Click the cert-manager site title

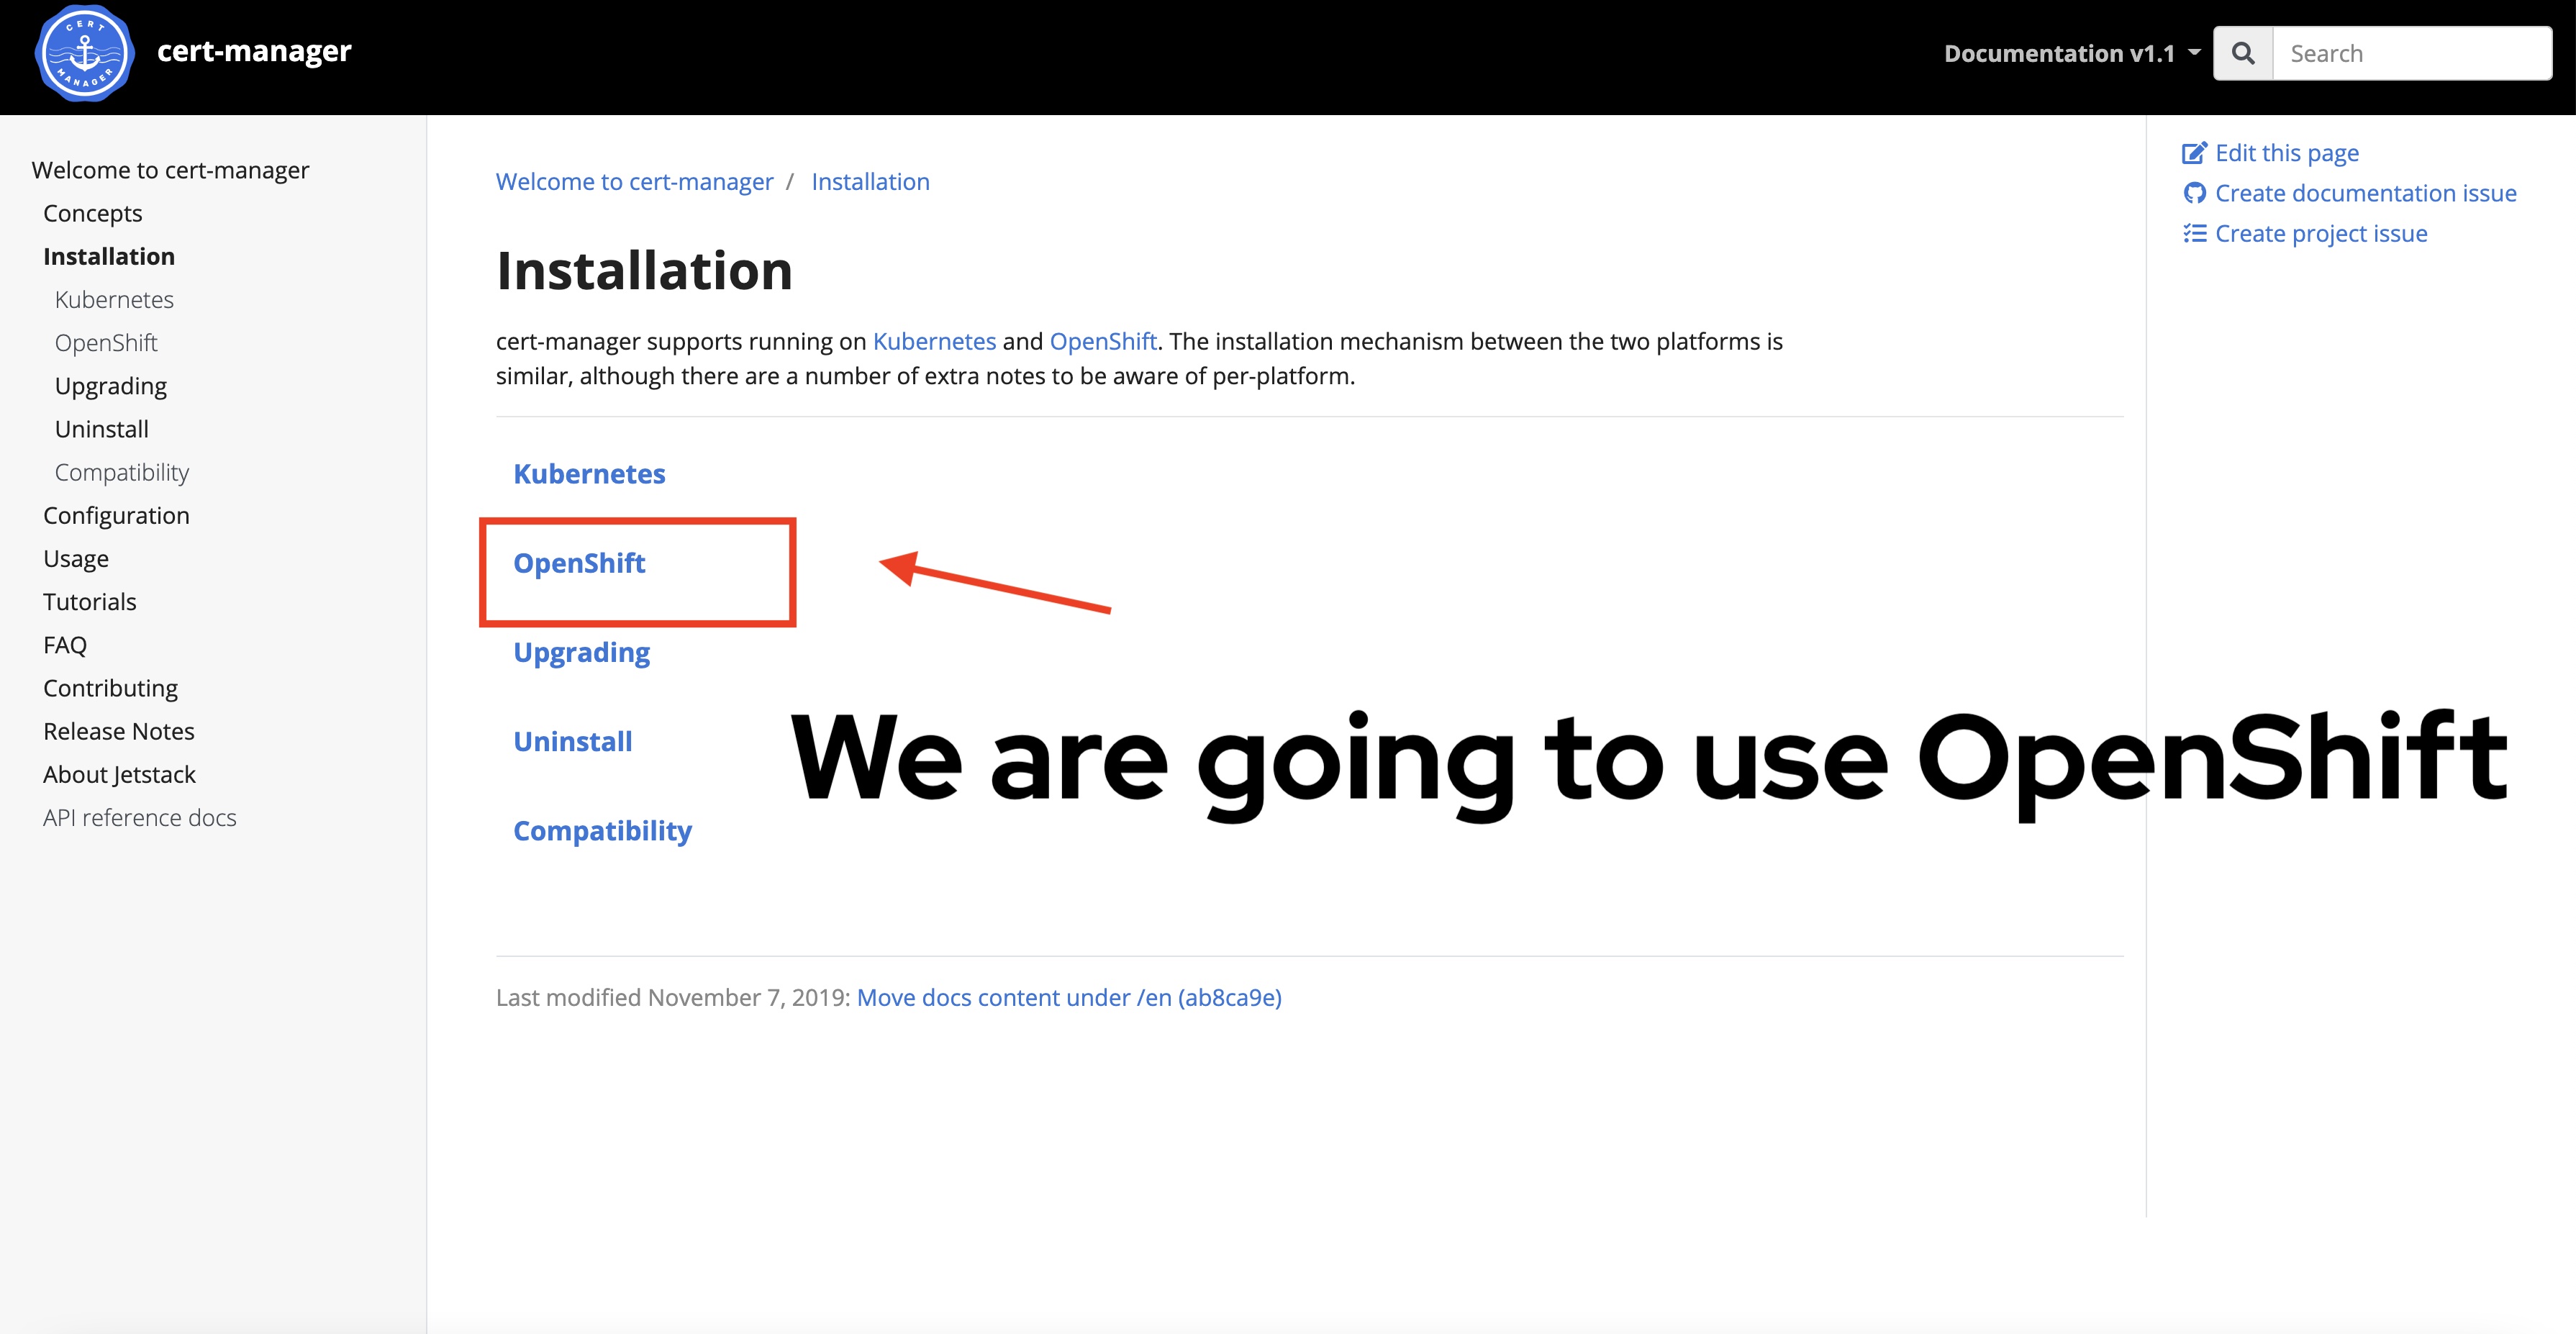(254, 51)
